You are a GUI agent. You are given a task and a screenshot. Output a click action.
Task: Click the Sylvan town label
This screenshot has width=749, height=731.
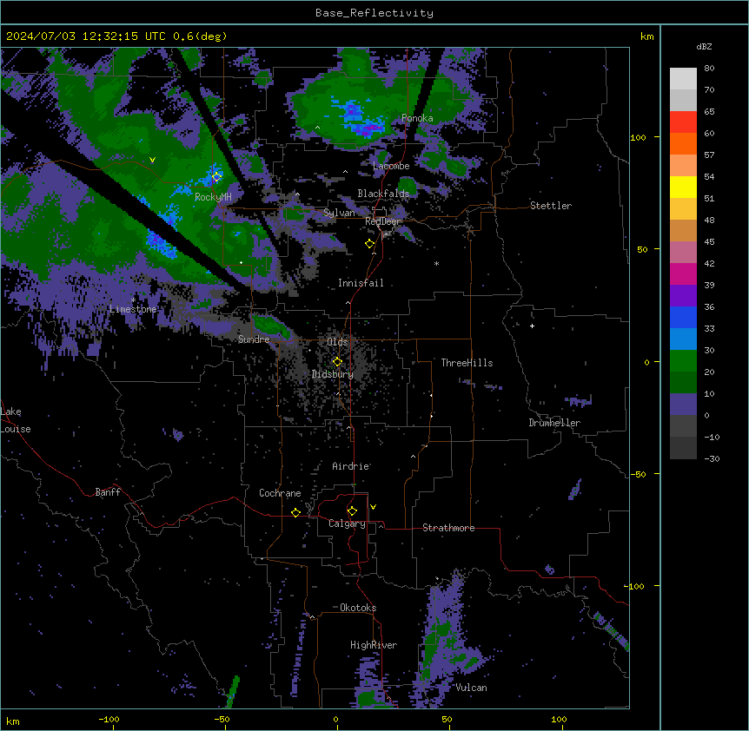pyautogui.click(x=339, y=213)
